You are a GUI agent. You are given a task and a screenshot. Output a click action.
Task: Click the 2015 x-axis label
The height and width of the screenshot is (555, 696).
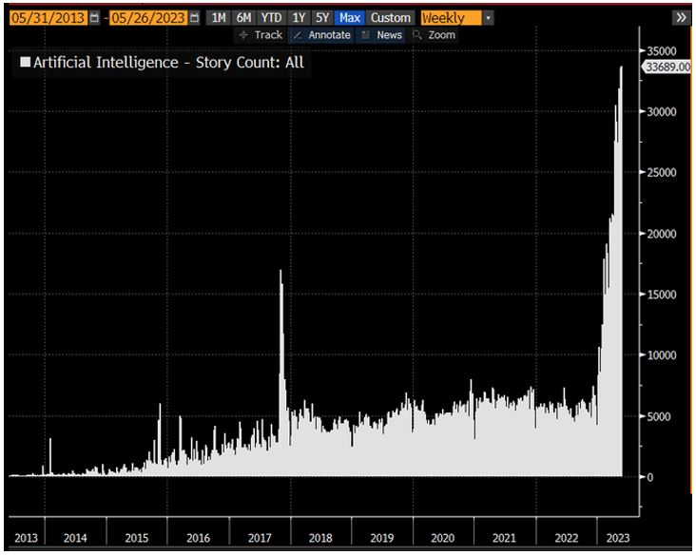click(x=137, y=538)
